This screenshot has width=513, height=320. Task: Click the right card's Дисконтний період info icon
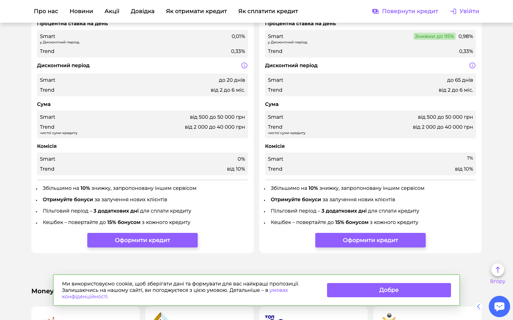pyautogui.click(x=472, y=65)
